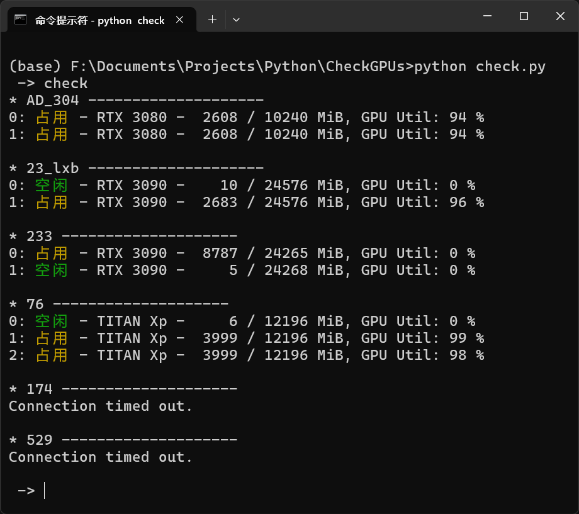Click the python check.py command text

(480, 67)
